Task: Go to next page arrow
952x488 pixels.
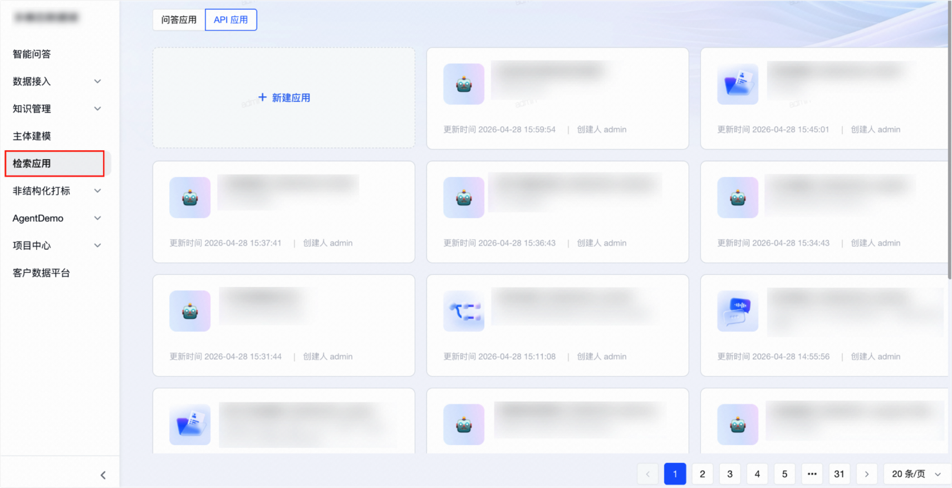Action: click(867, 474)
